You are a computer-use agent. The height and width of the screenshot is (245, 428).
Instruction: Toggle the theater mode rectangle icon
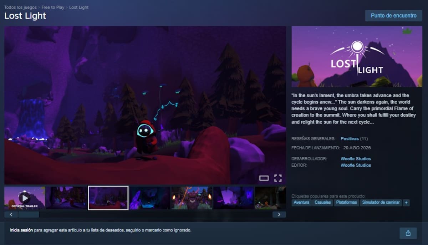264,178
